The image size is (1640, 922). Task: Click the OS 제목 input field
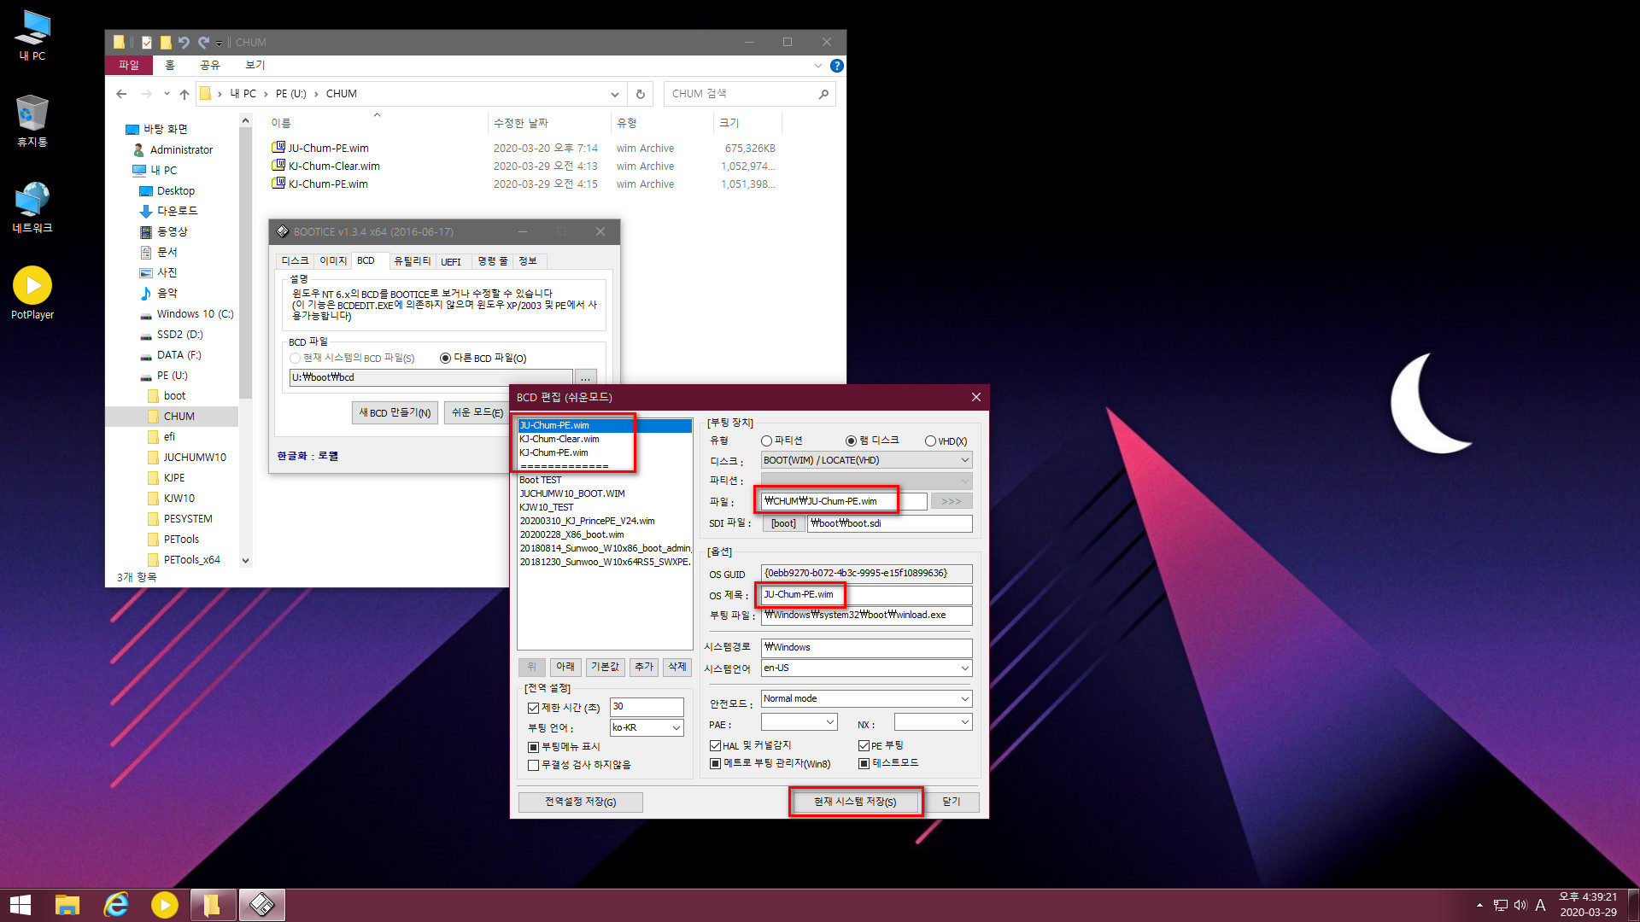(x=867, y=595)
